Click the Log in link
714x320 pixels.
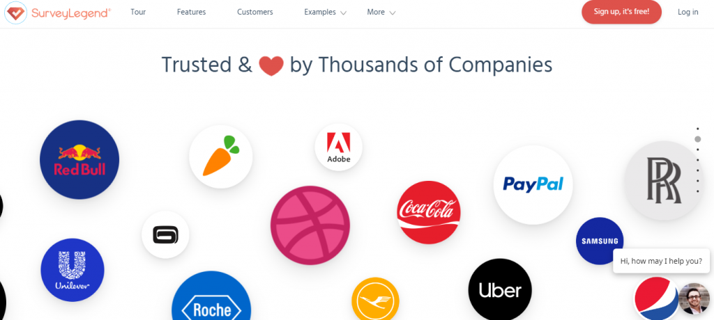688,13
